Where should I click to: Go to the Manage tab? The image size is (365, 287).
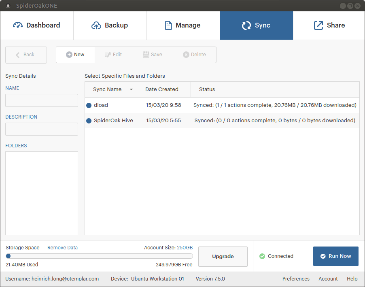coord(183,26)
